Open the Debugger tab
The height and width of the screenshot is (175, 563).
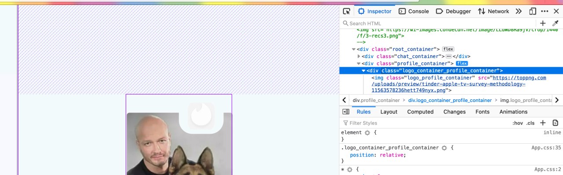[x=453, y=11]
